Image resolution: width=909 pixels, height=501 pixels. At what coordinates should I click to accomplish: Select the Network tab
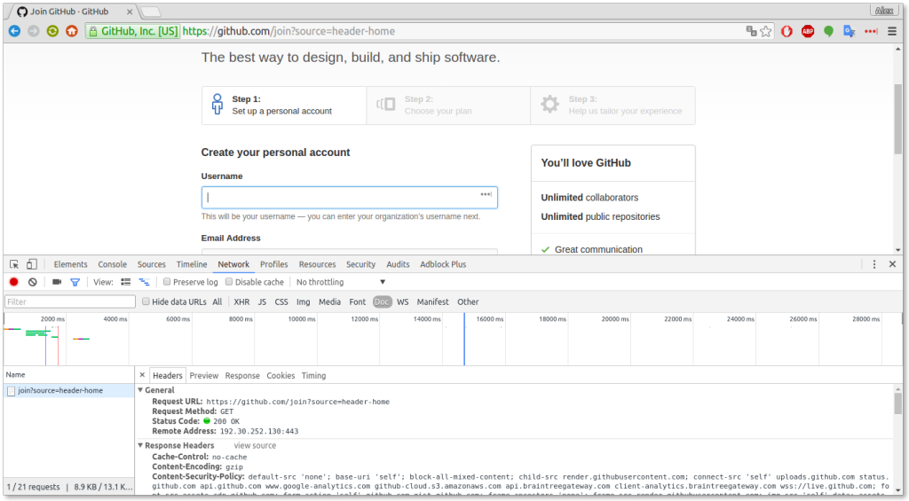[233, 264]
